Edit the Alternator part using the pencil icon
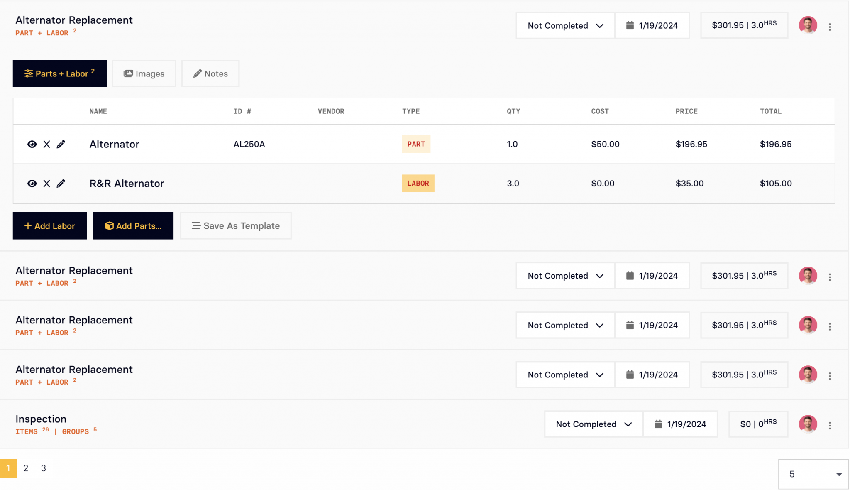This screenshot has height=490, width=850. tap(61, 144)
